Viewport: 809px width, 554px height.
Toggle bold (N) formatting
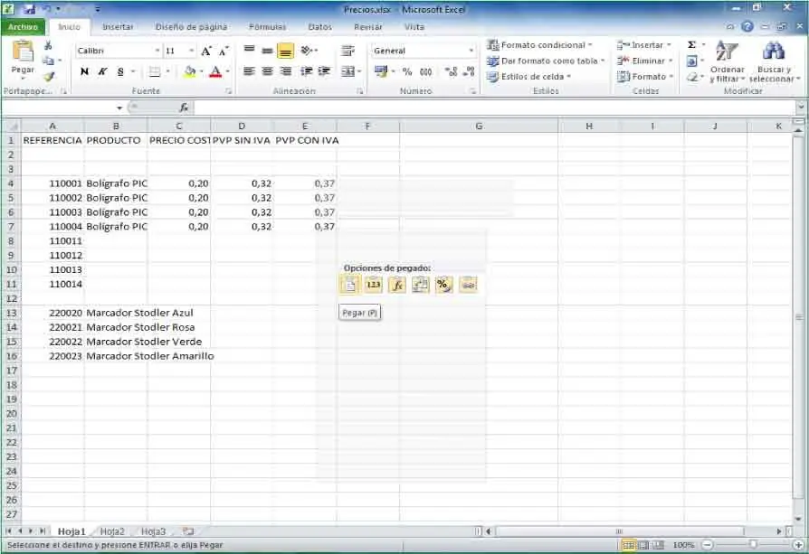[x=84, y=71]
